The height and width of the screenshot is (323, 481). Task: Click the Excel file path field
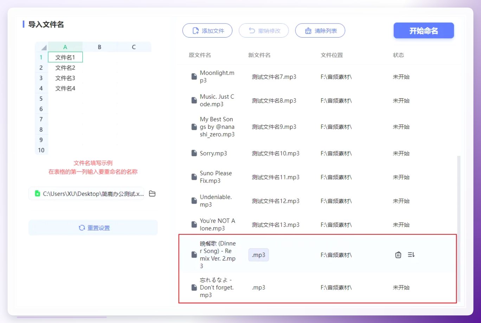(86, 193)
